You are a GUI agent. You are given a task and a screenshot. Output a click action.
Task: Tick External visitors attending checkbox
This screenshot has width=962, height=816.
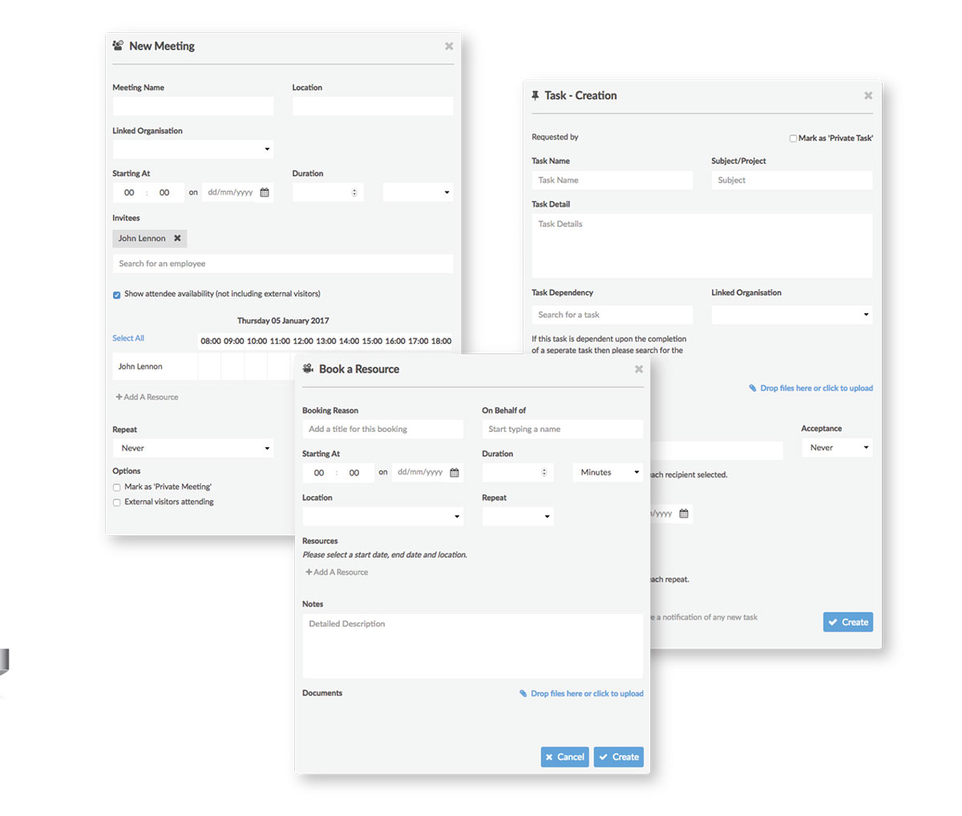coord(117,503)
